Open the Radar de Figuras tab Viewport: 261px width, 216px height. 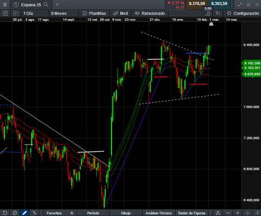[x=192, y=213]
